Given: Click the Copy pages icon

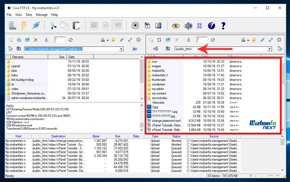Looking at the screenshot, I should (x=65, y=25).
